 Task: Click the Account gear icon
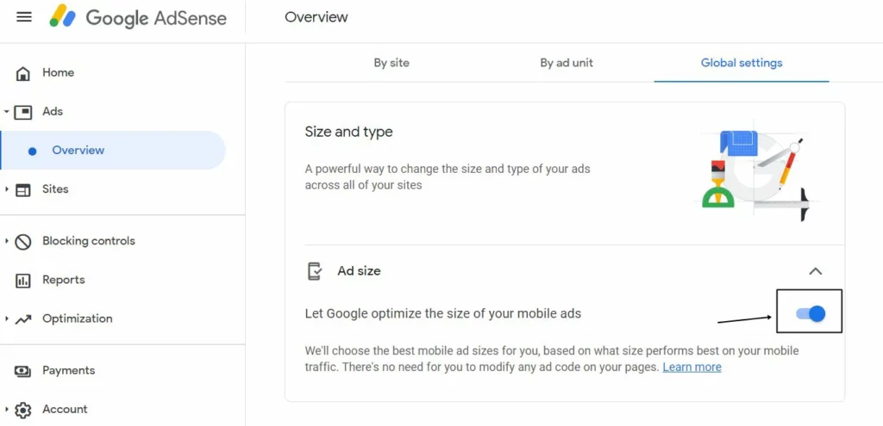pos(24,410)
